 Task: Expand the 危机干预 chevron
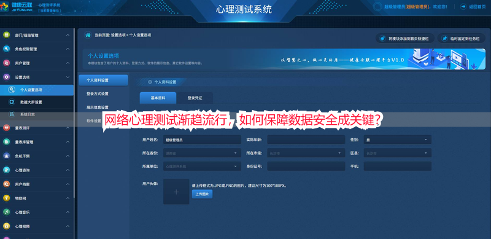coord(68,156)
